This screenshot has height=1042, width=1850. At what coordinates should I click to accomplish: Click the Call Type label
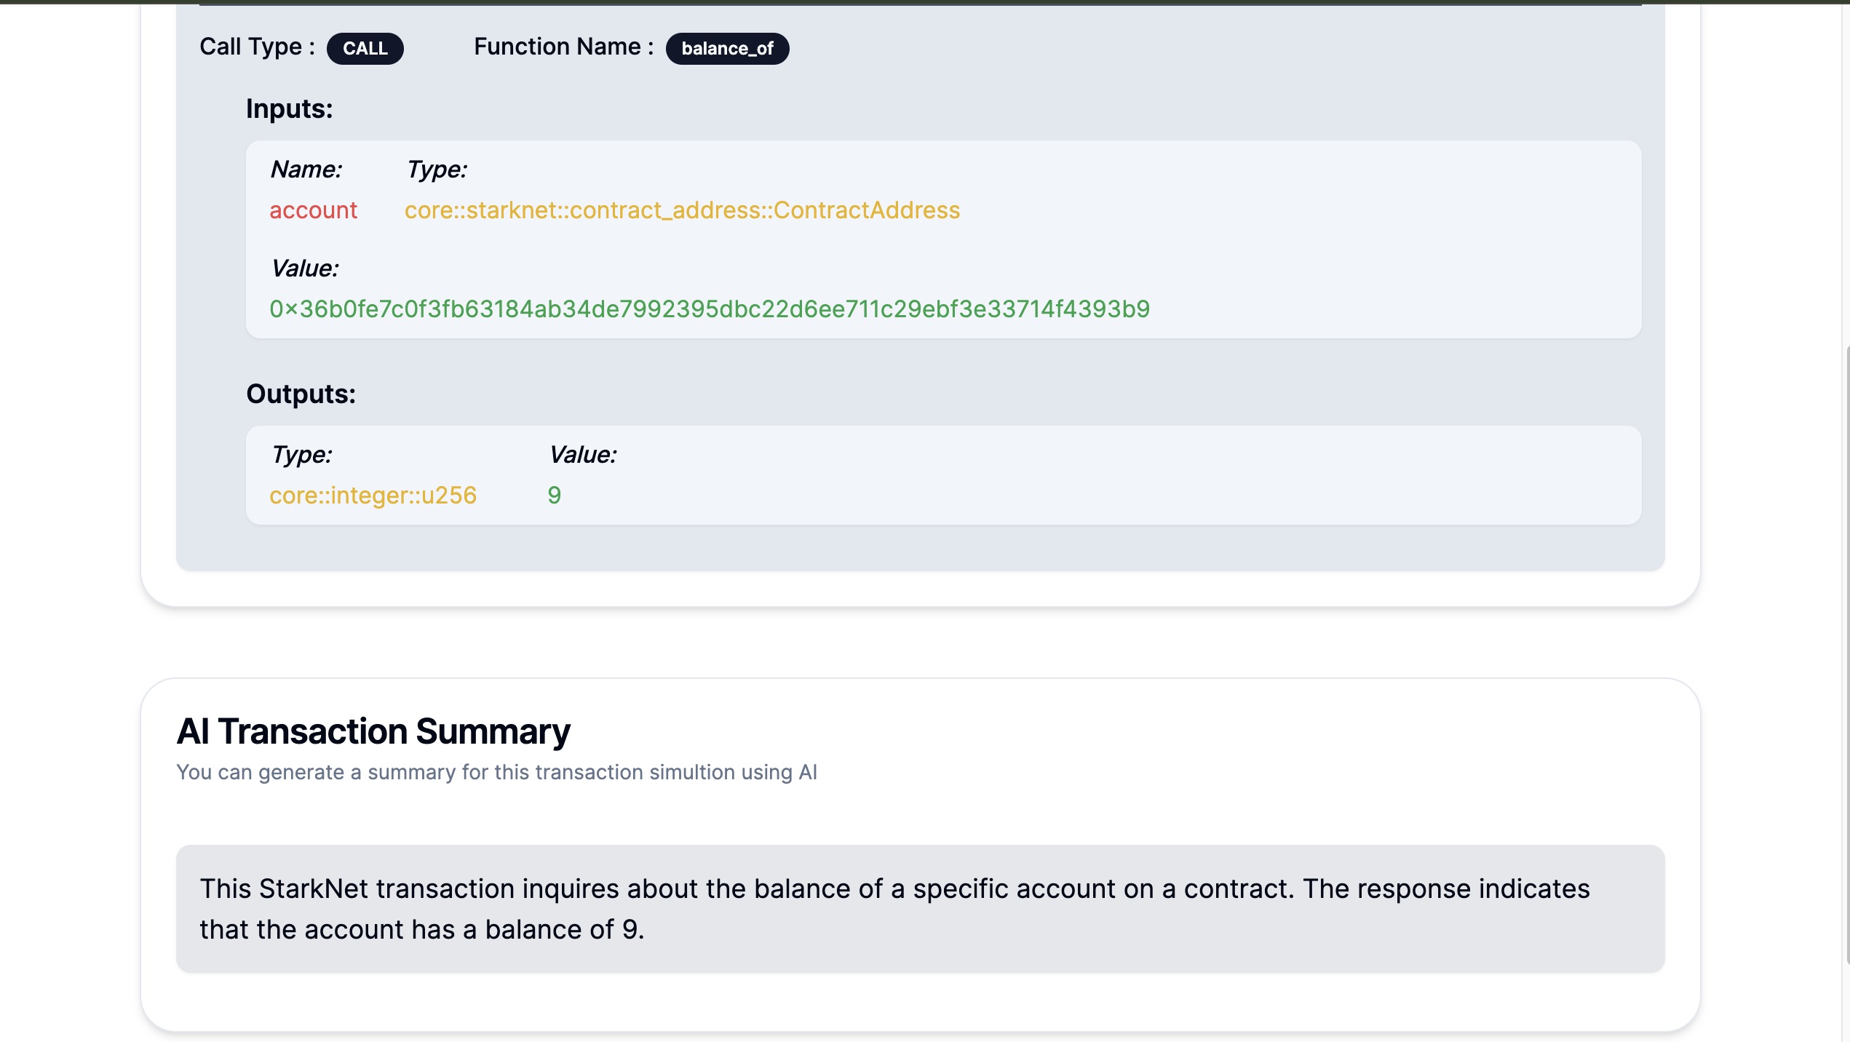click(x=257, y=47)
